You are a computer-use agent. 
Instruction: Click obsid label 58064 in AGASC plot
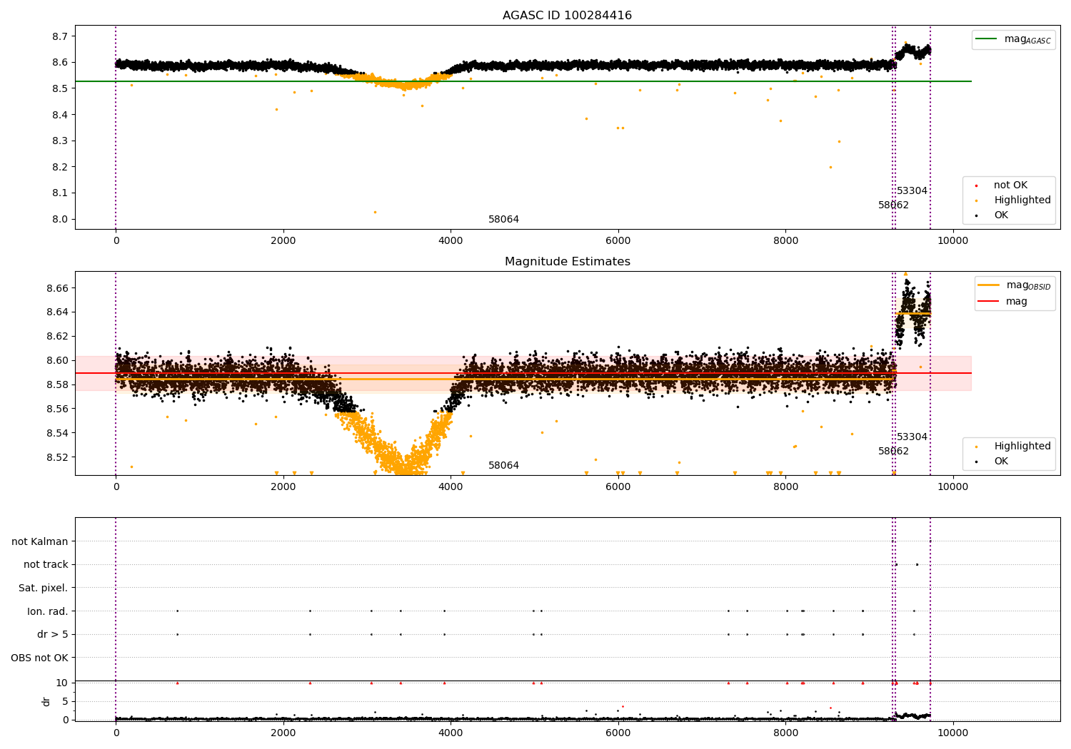click(503, 219)
